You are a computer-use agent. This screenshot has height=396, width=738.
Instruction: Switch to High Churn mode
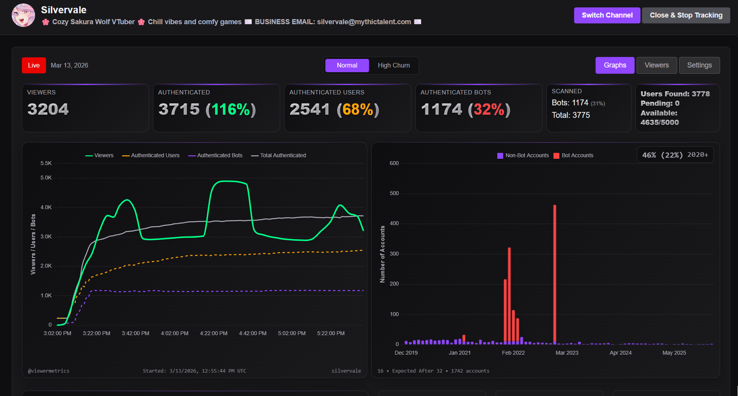[393, 66]
